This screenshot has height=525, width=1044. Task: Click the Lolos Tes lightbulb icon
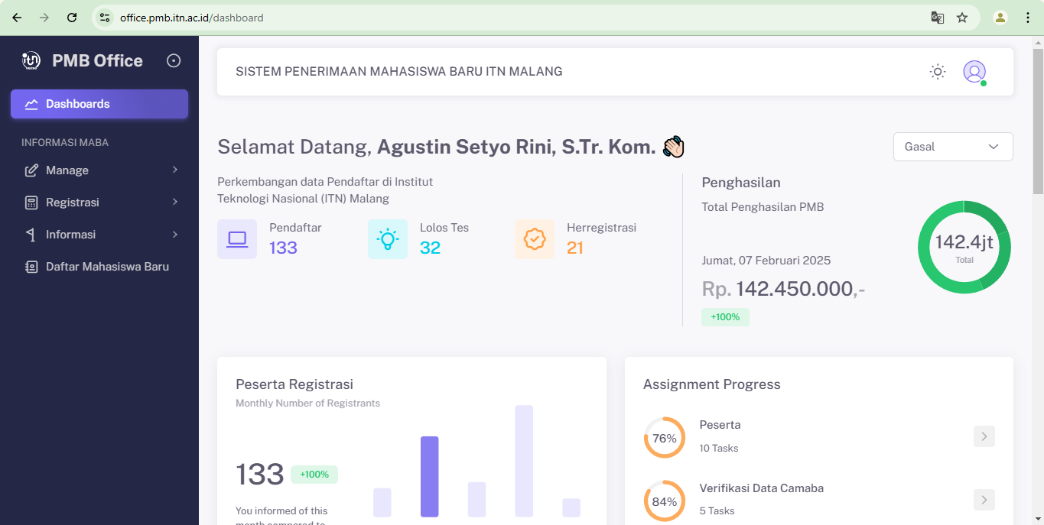(388, 239)
